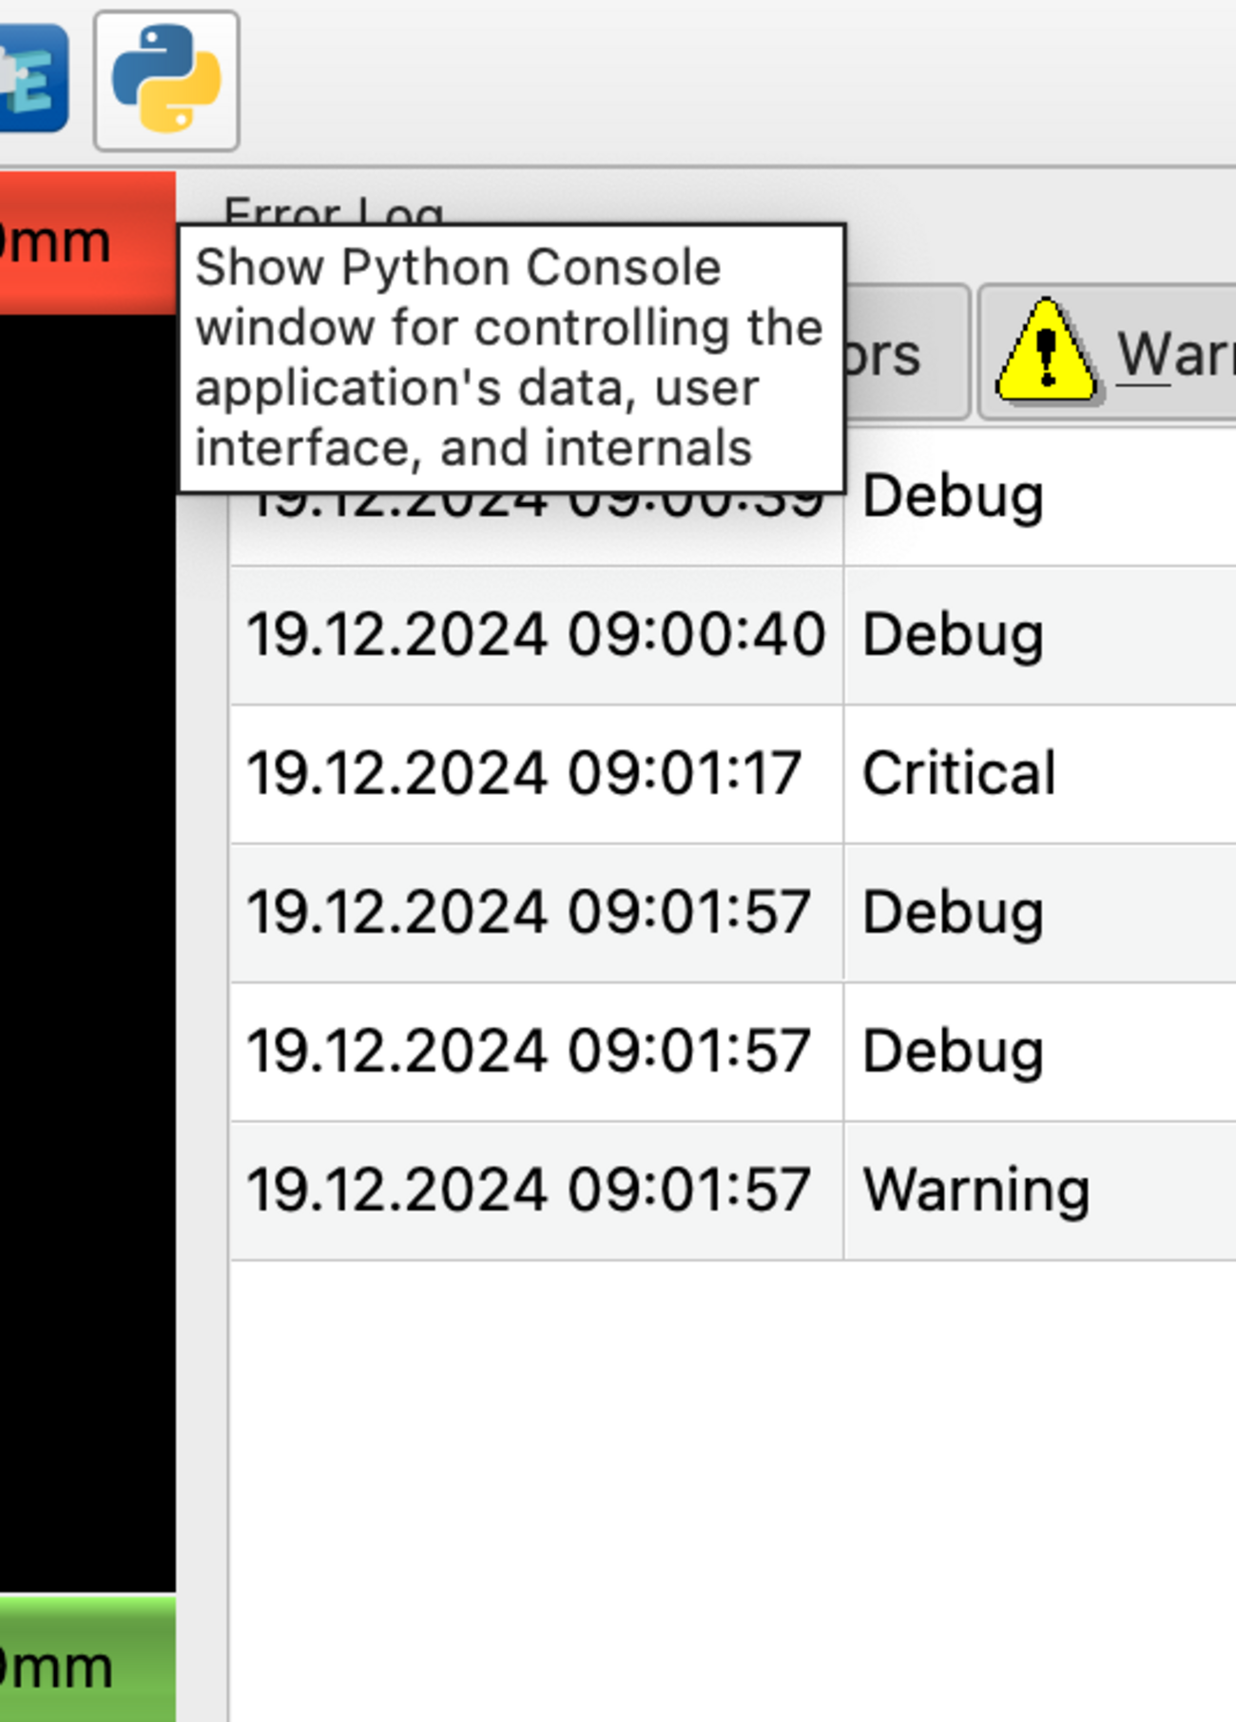Select the 09:00:40 timestamp cell

coord(535,634)
